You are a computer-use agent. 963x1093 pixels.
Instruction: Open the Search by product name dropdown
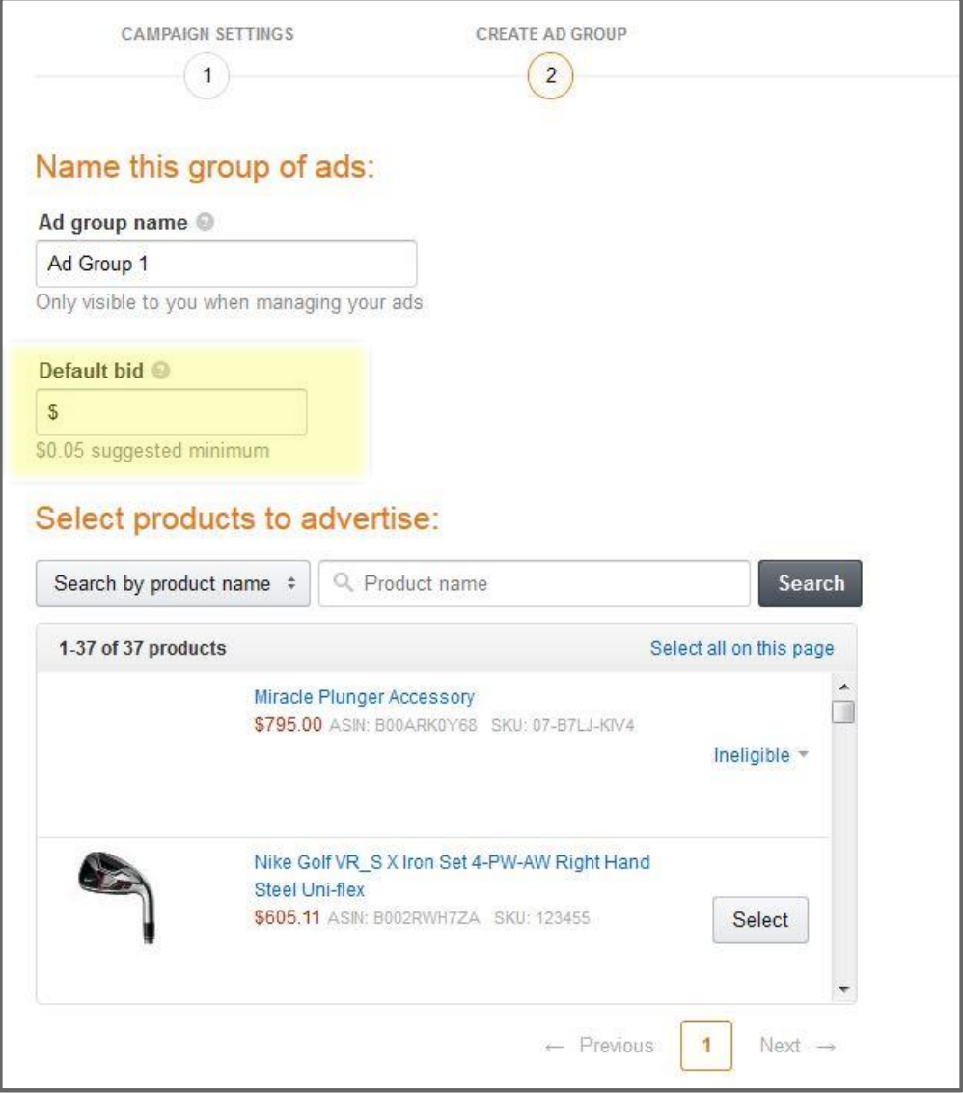point(173,583)
